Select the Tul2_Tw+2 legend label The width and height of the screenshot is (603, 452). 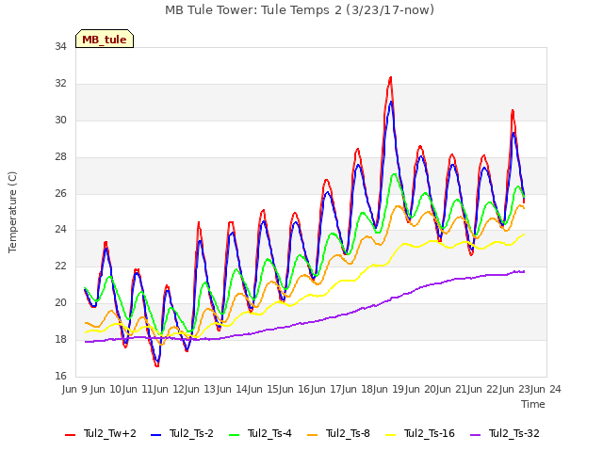(x=110, y=433)
